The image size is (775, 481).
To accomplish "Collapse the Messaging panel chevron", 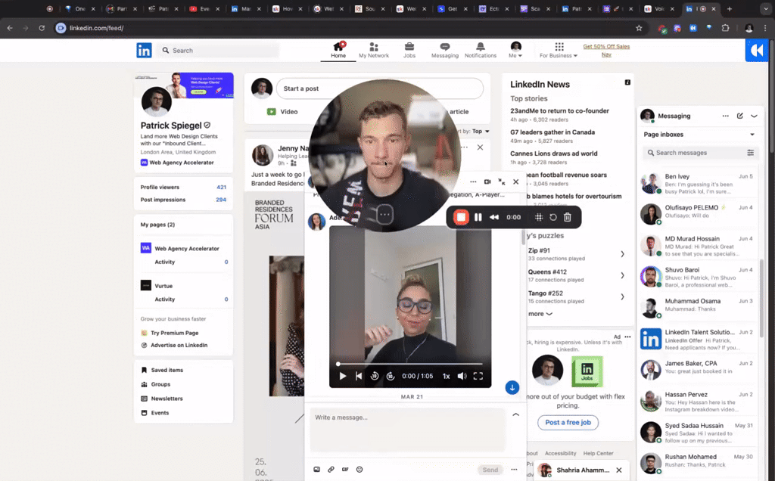I will pos(754,116).
